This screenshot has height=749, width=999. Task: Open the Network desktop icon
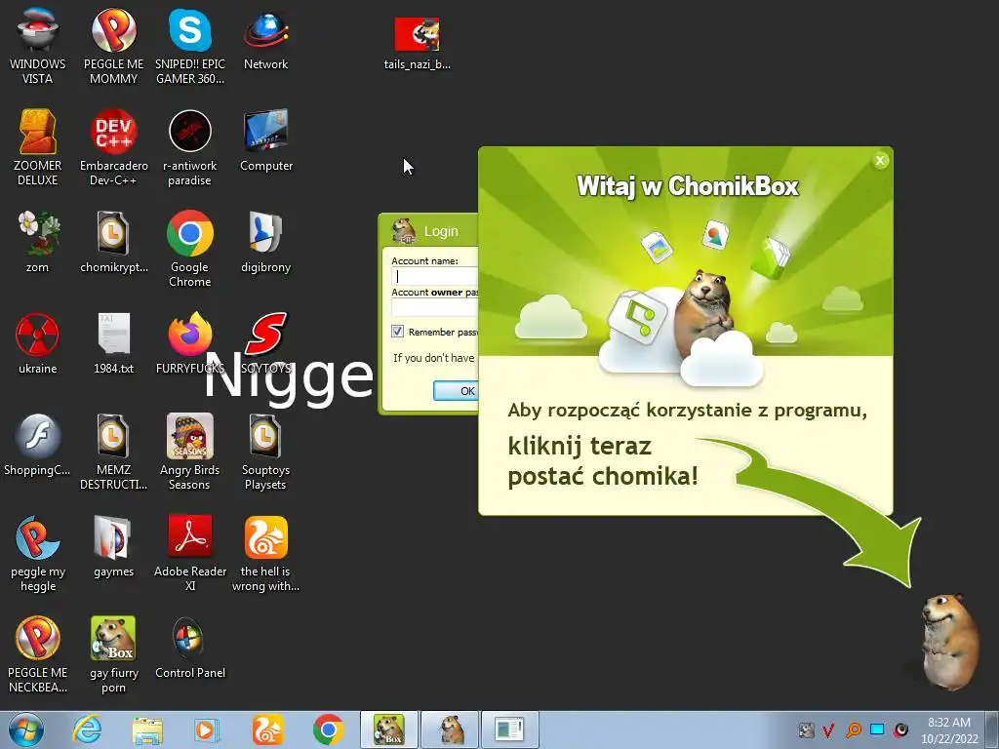click(x=265, y=39)
